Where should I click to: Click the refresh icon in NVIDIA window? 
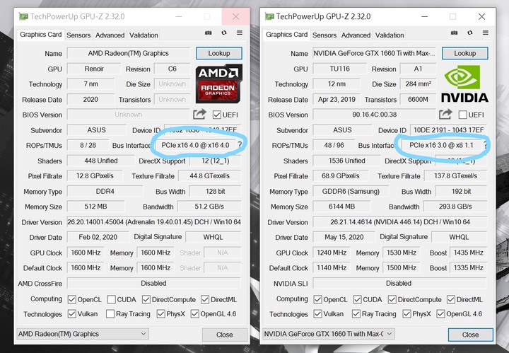(x=470, y=33)
